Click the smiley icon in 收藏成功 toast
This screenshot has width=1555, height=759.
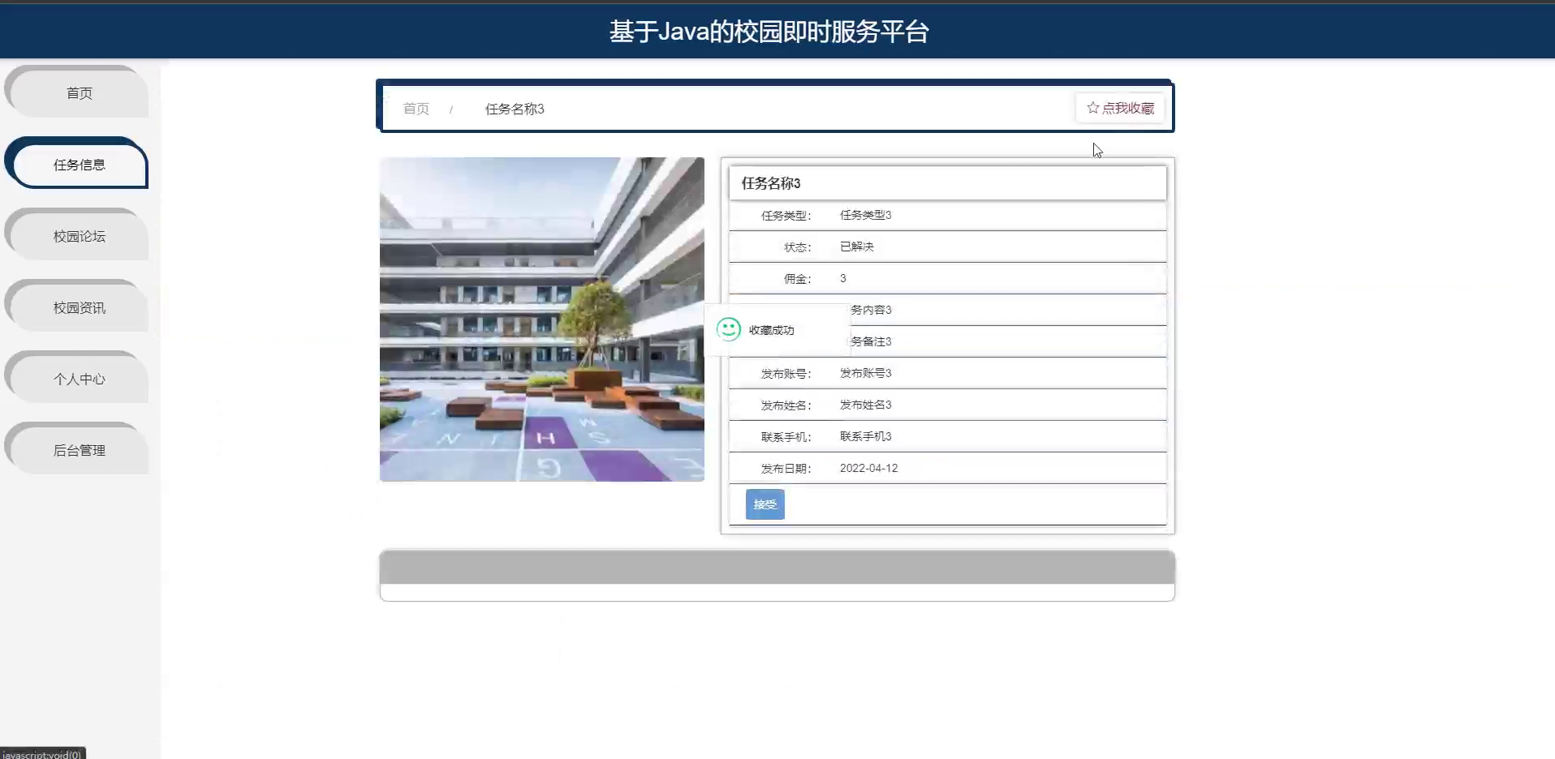click(x=728, y=328)
